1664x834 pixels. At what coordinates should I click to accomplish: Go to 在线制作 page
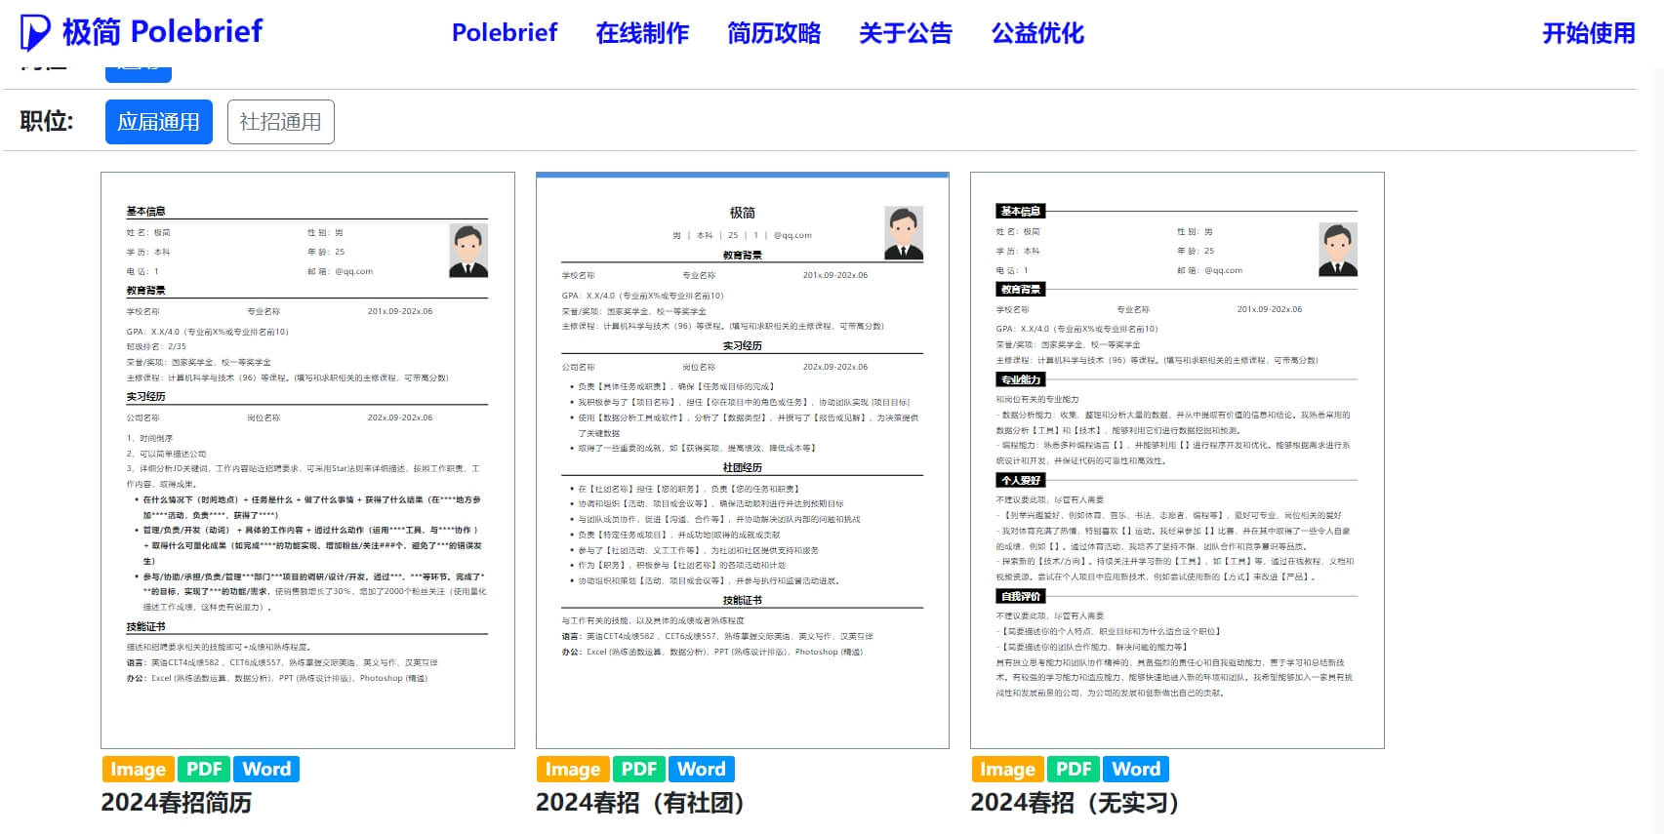click(x=642, y=33)
